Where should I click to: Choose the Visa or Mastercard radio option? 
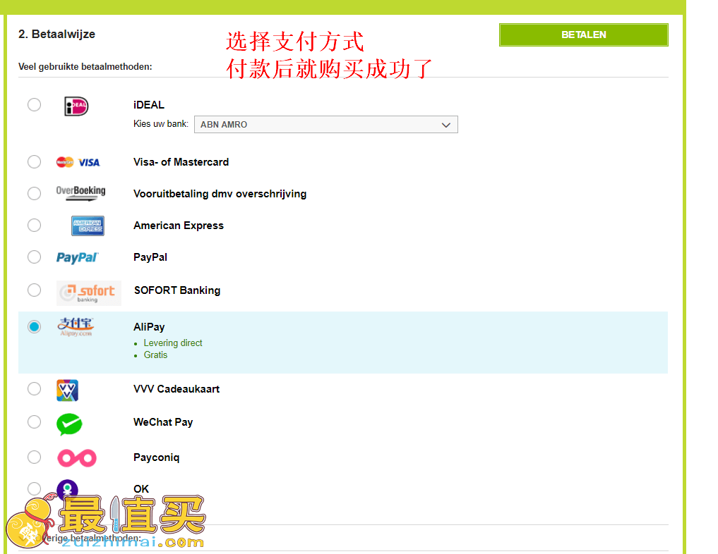pyautogui.click(x=34, y=162)
